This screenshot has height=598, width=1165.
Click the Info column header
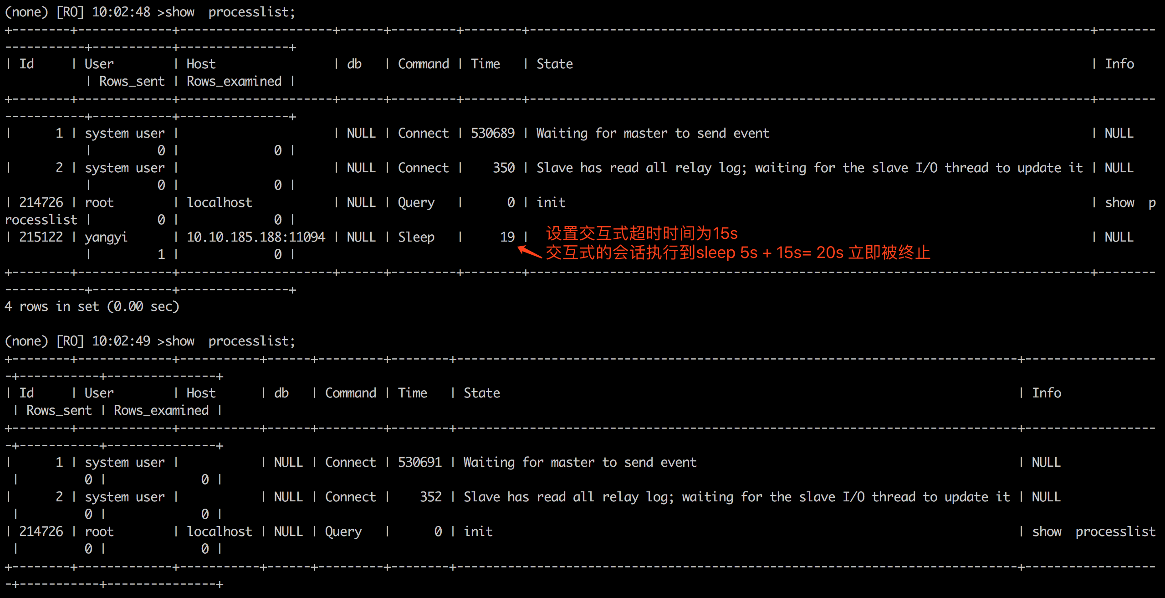pos(1119,63)
